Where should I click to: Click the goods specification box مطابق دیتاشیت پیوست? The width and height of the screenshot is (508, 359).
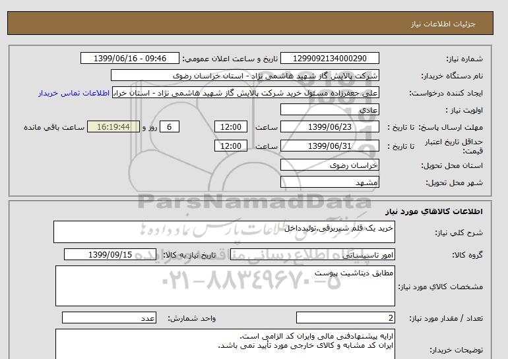click(225, 286)
